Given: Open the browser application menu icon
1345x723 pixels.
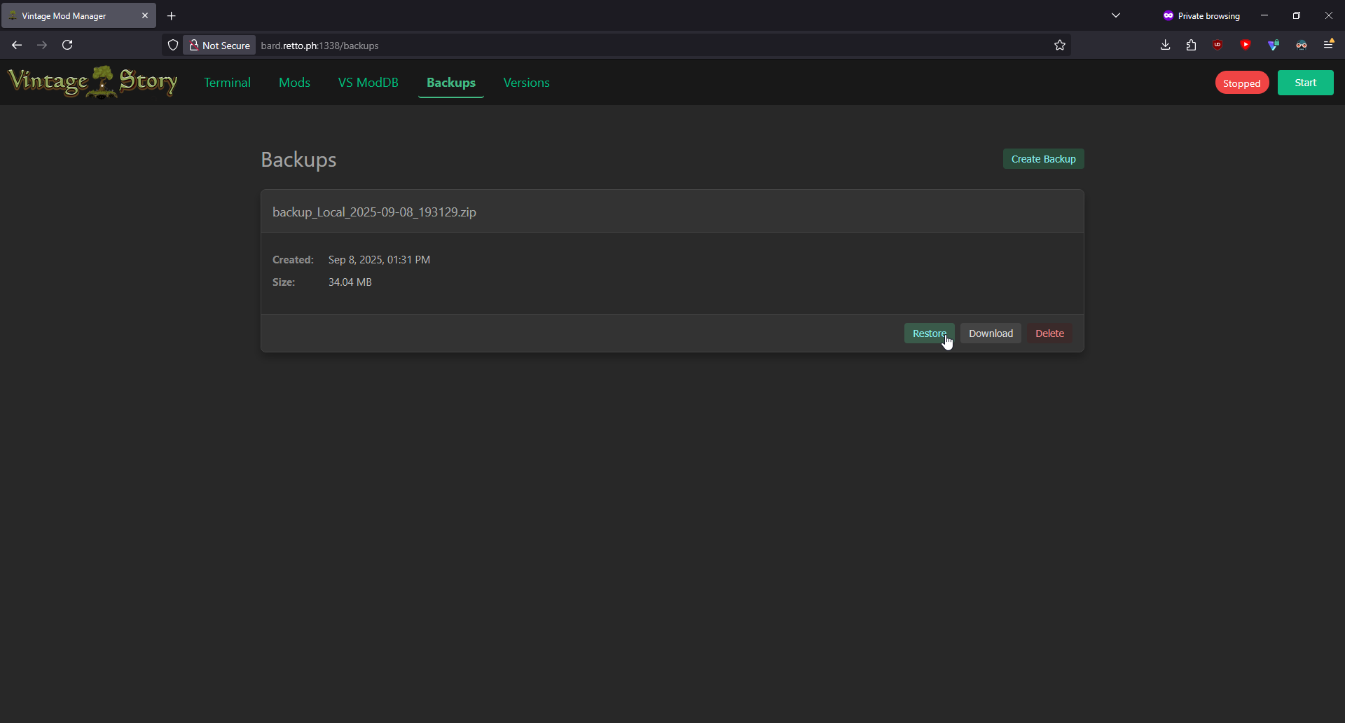Looking at the screenshot, I should [1328, 45].
